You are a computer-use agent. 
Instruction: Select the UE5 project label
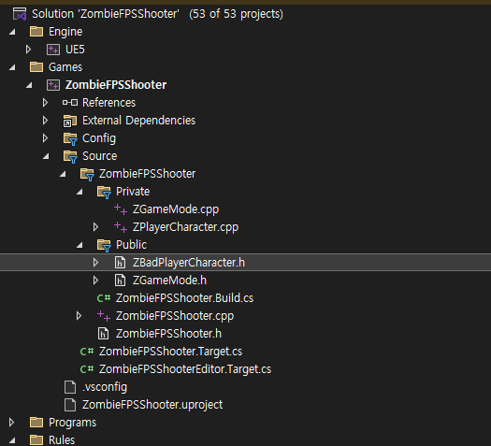tap(75, 50)
